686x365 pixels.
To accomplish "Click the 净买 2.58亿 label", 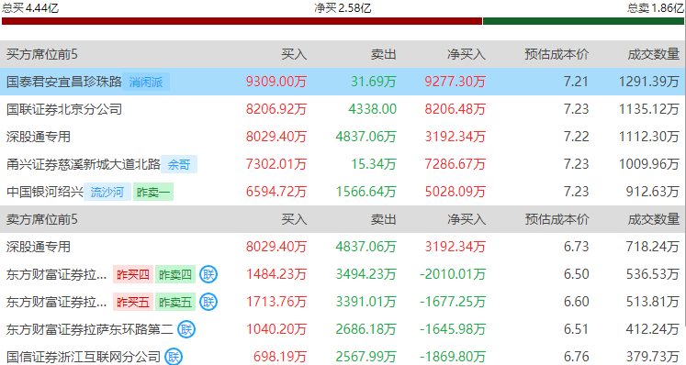I will (x=343, y=8).
